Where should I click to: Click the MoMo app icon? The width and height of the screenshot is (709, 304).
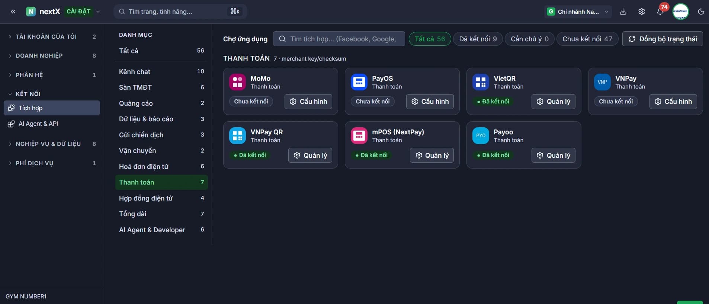[237, 82]
